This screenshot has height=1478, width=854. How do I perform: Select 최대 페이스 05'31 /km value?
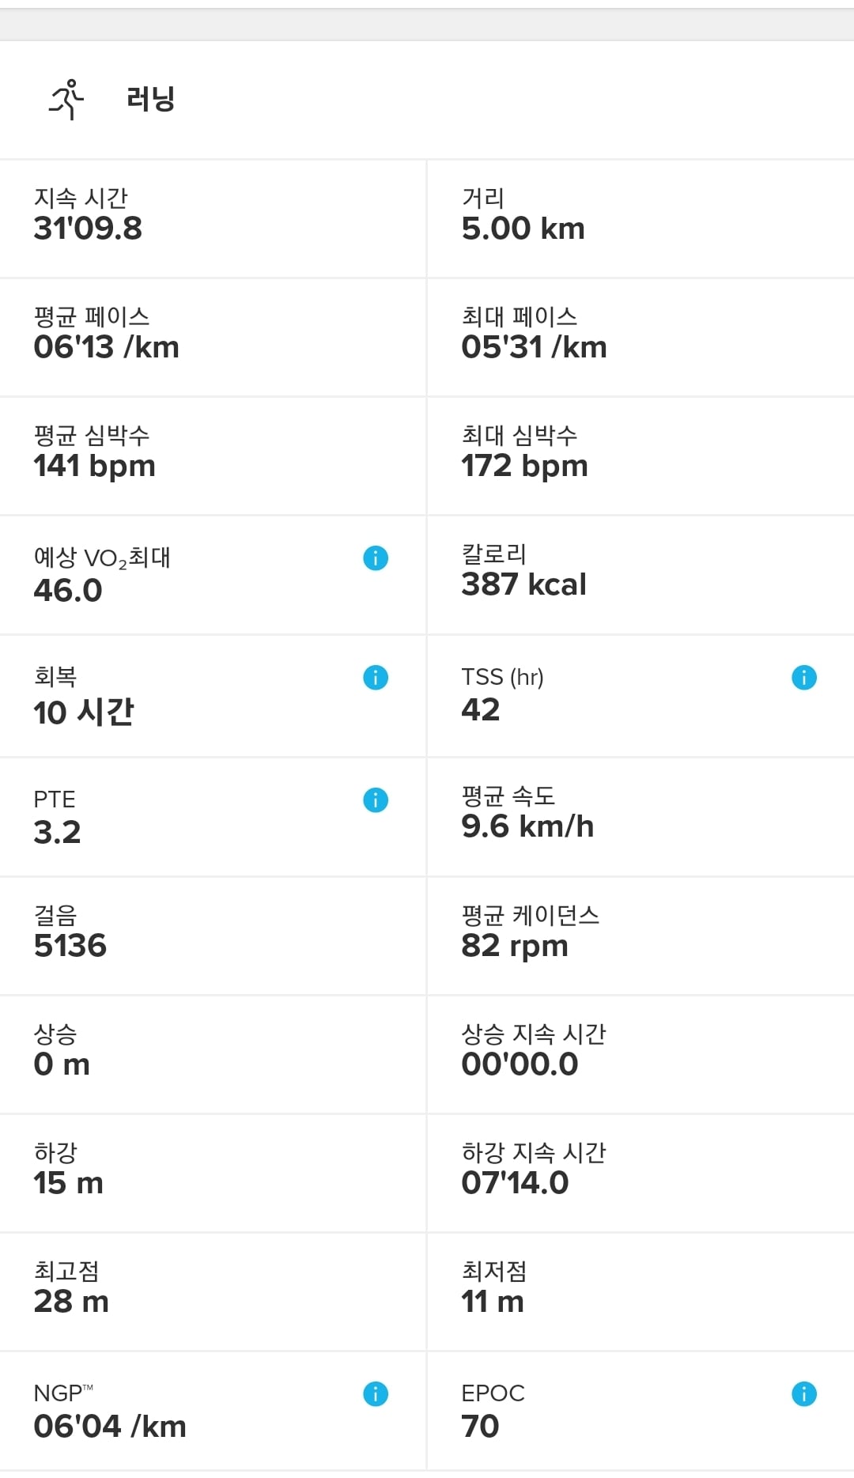tap(535, 347)
